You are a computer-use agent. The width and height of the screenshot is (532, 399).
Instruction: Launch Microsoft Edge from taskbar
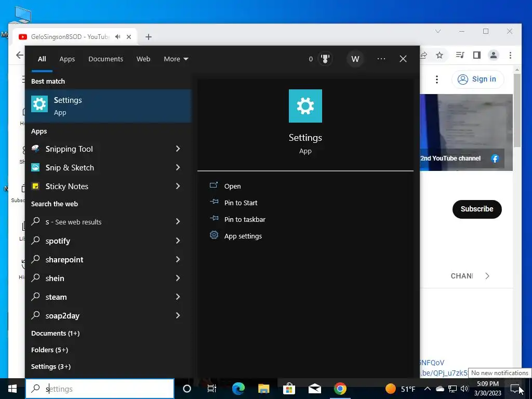(238, 389)
